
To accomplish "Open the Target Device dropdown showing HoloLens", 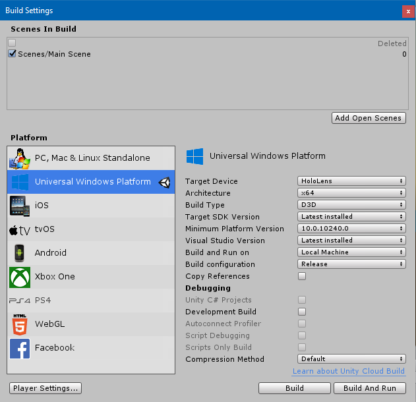I will [351, 181].
